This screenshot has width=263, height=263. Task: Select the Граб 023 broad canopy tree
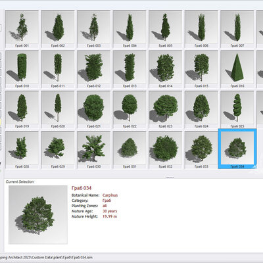[166, 110]
